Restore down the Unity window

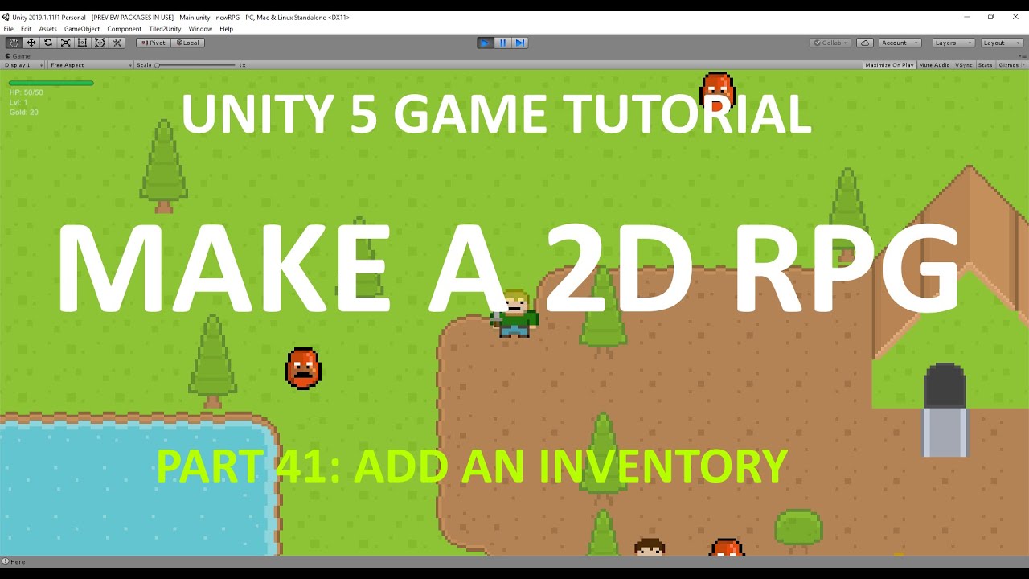coord(991,17)
